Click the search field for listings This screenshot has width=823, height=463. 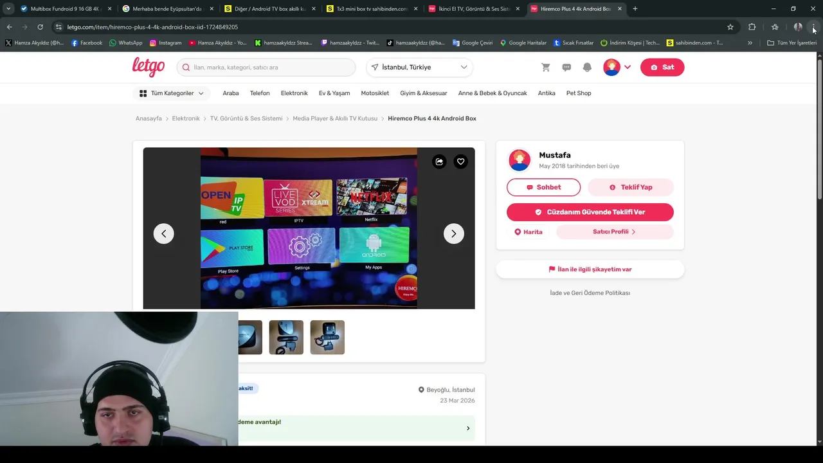point(266,68)
